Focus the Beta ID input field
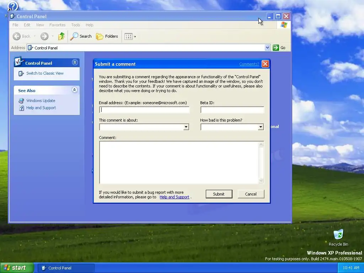The image size is (364, 273). coord(232,110)
